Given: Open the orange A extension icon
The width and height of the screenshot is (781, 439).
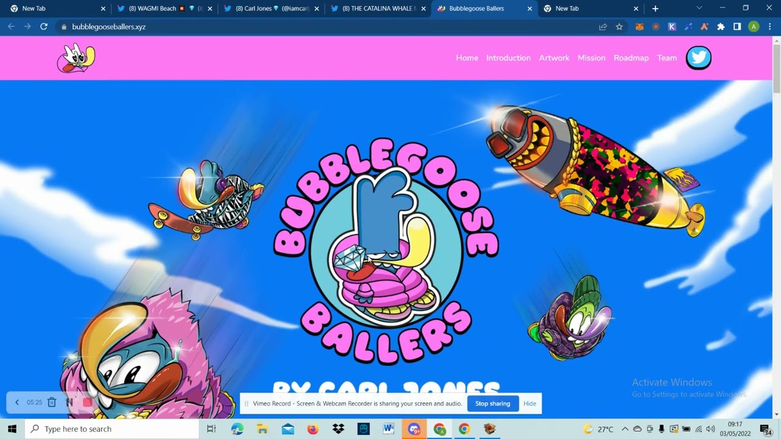Looking at the screenshot, I should [x=704, y=27].
